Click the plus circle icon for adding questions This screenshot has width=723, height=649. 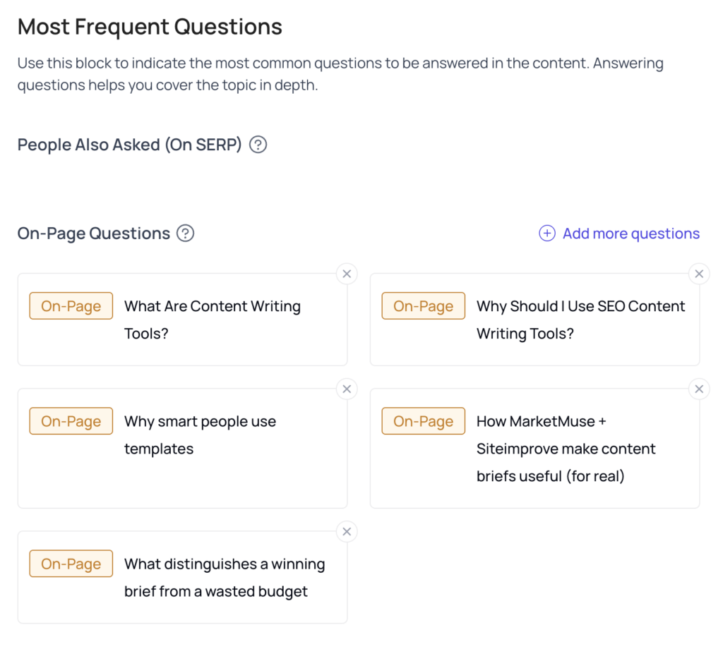pyautogui.click(x=547, y=233)
